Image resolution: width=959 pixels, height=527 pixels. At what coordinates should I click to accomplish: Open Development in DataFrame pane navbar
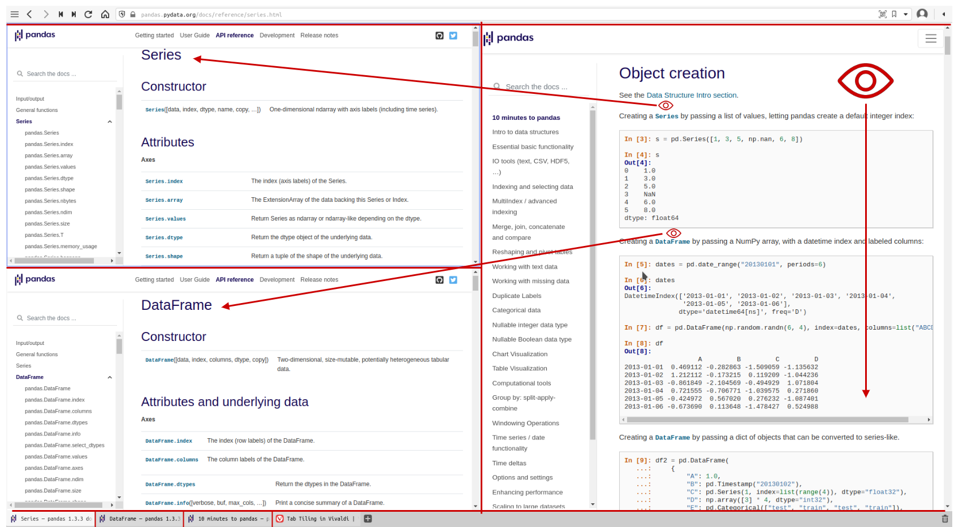pyautogui.click(x=277, y=280)
